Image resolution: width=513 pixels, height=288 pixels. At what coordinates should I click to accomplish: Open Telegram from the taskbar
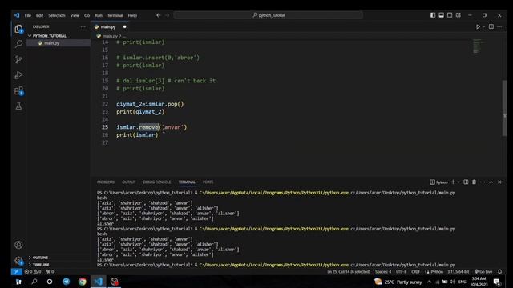tap(66, 282)
